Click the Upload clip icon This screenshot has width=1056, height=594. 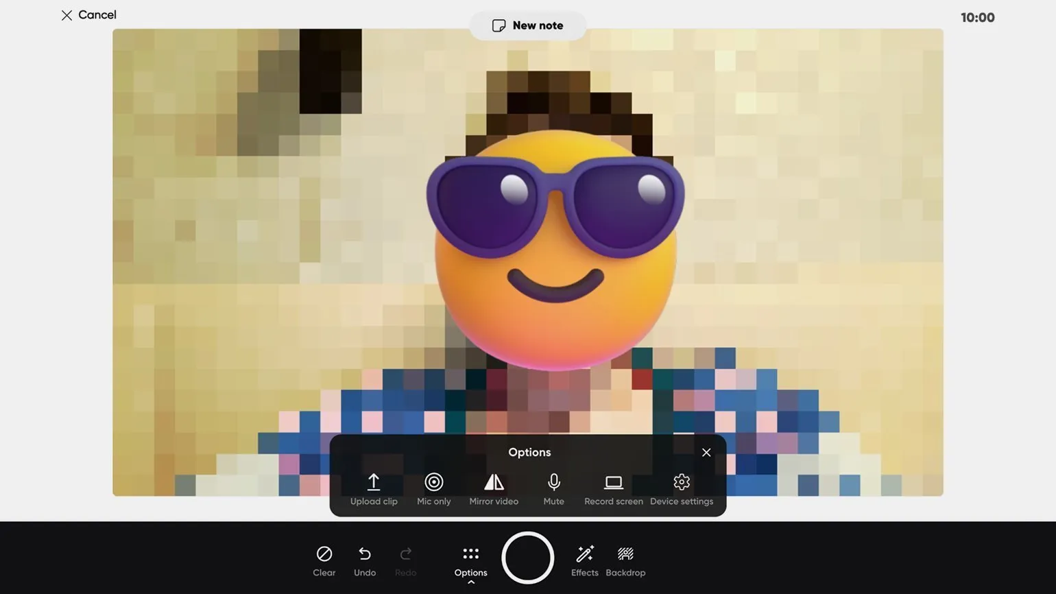coord(373,483)
